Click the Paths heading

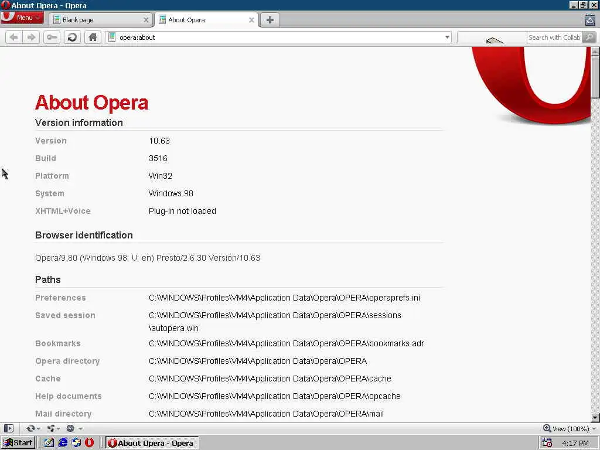coord(48,279)
